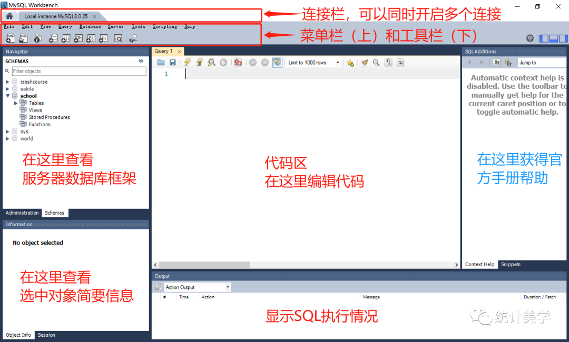Viewport: 569px width, 342px height.
Task: Search table data icon
Action: [119, 38]
